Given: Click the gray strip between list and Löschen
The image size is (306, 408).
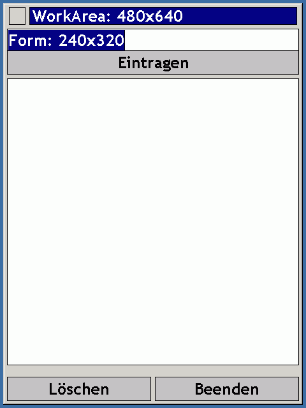Looking at the screenshot, I should coord(153,371).
